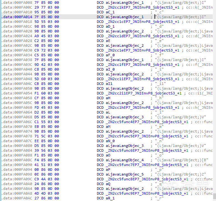Follow the aC_1 string reference
Viewport: 216px width, 201px height.
click(110, 12)
